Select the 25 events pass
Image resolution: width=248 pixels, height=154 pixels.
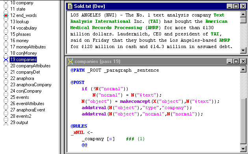(20, 97)
